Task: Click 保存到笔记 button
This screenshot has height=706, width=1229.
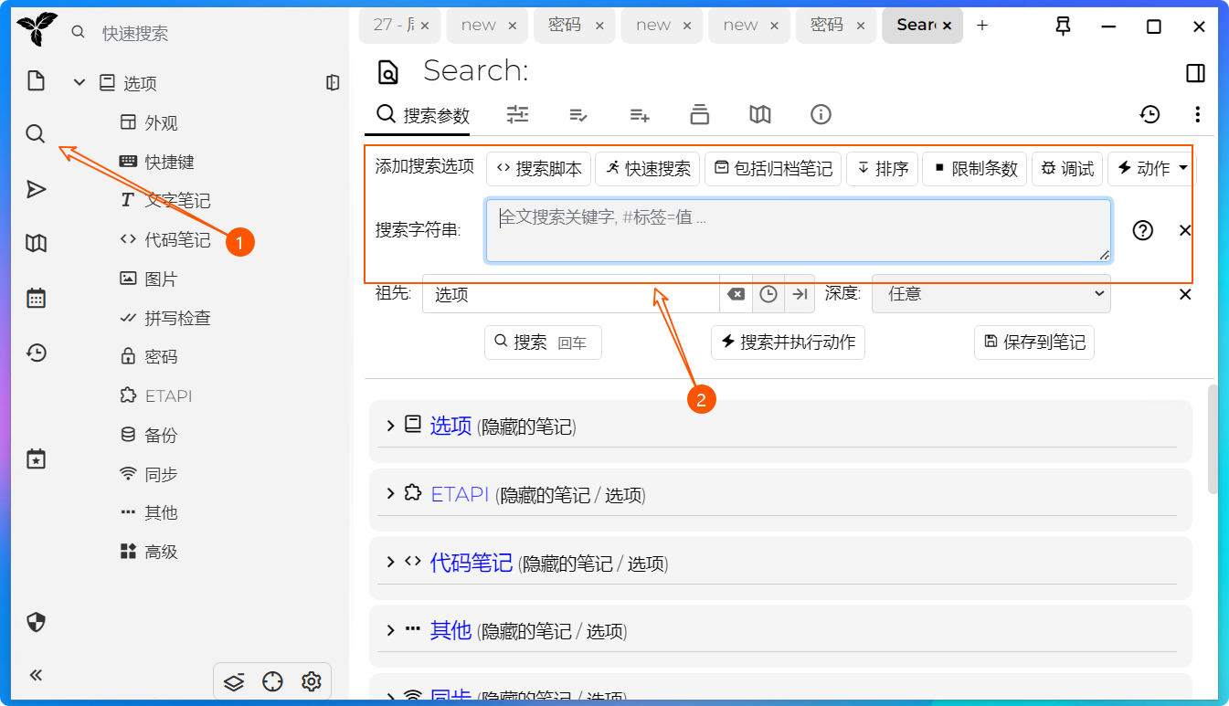Action: [x=1034, y=342]
